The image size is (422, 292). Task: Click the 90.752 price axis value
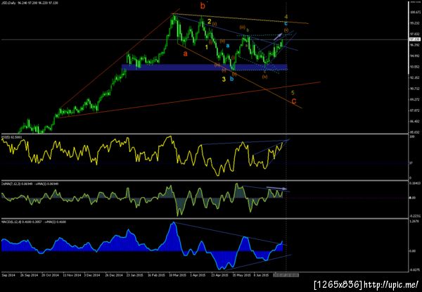pyautogui.click(x=416, y=89)
